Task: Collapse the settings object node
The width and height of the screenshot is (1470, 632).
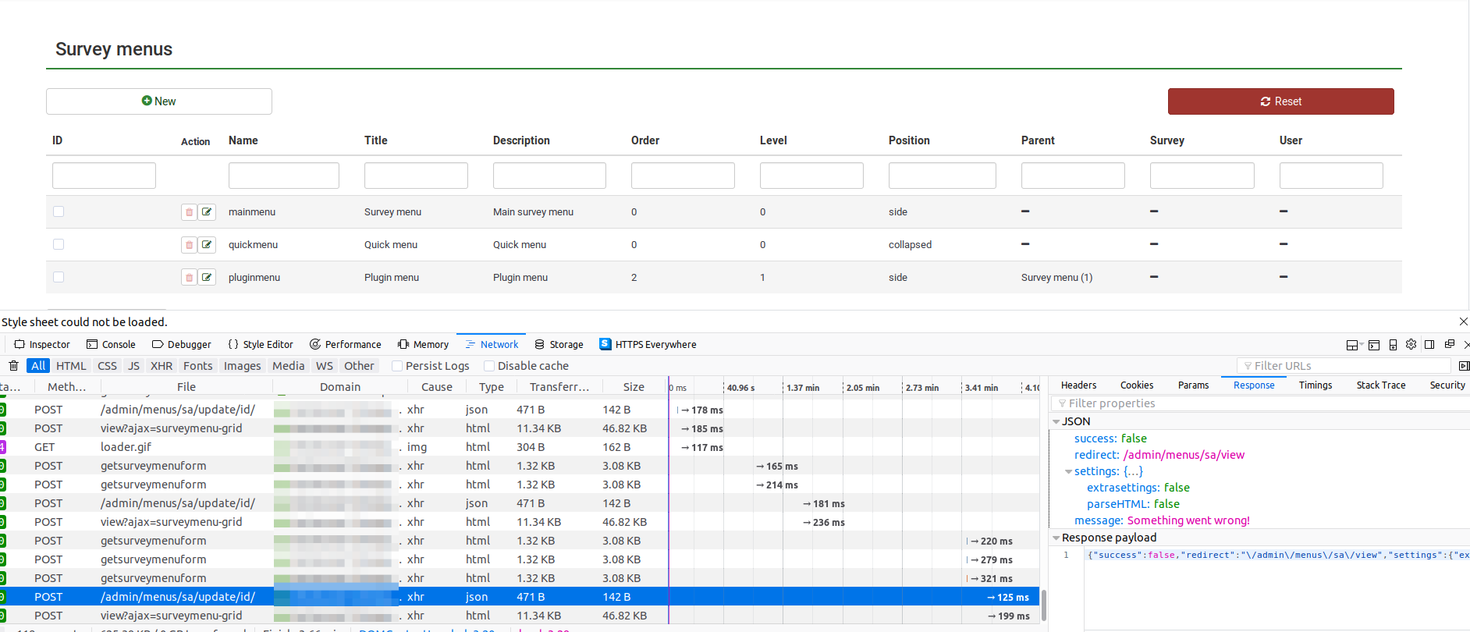Action: (1068, 472)
